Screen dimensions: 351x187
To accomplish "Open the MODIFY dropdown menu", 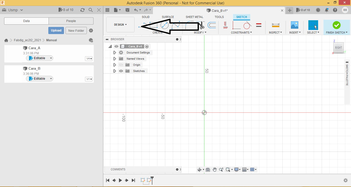I will point(200,33).
